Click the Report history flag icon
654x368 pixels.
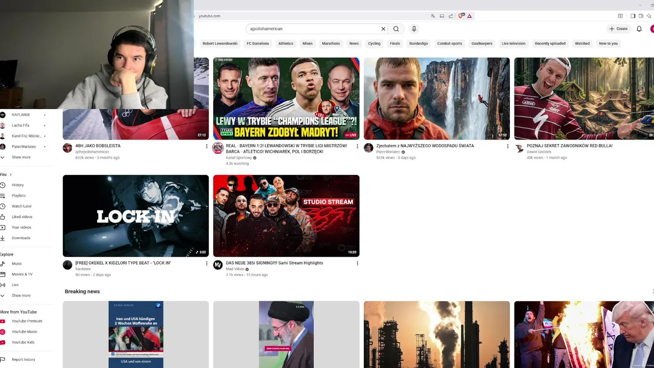point(3,359)
